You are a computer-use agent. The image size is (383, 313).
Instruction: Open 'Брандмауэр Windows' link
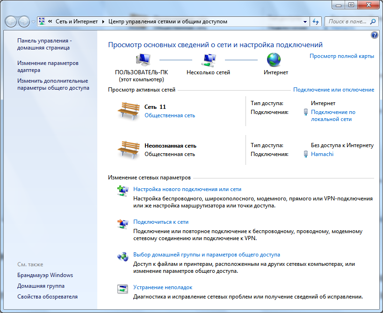(45, 275)
